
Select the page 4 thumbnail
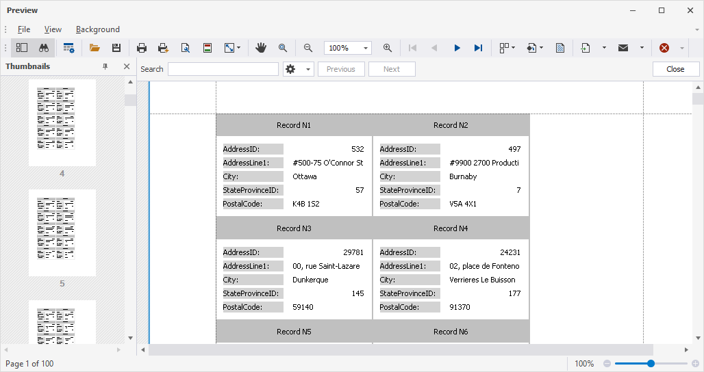pos(62,122)
